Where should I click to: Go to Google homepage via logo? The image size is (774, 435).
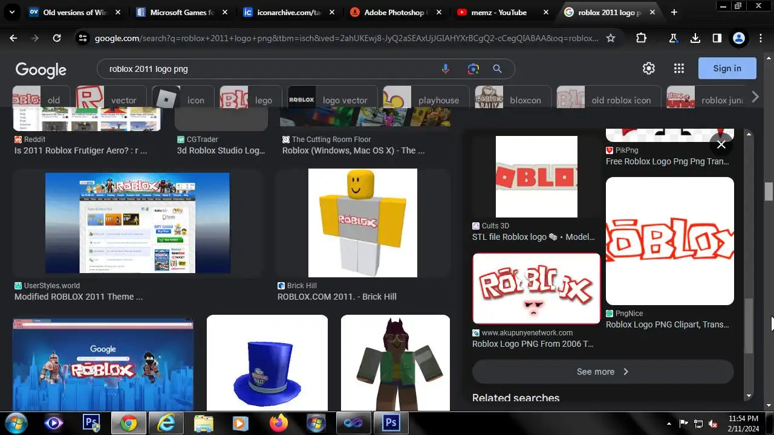(x=41, y=69)
